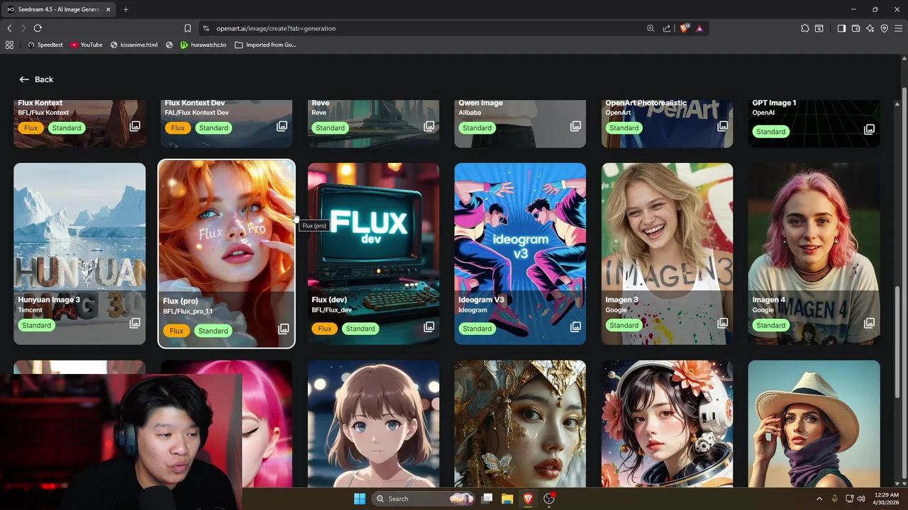The height and width of the screenshot is (510, 908).
Task: Click the share icon in address bar
Action: [x=667, y=28]
